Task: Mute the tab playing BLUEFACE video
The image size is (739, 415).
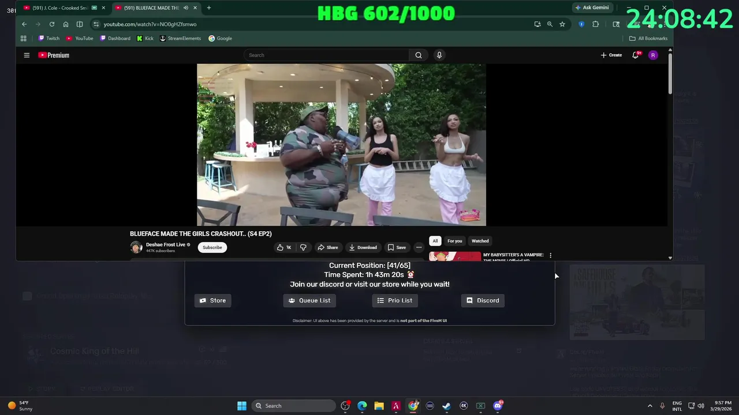Action: coord(185,8)
